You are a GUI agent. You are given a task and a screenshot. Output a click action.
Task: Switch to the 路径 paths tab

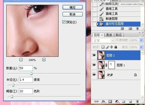[119, 35]
